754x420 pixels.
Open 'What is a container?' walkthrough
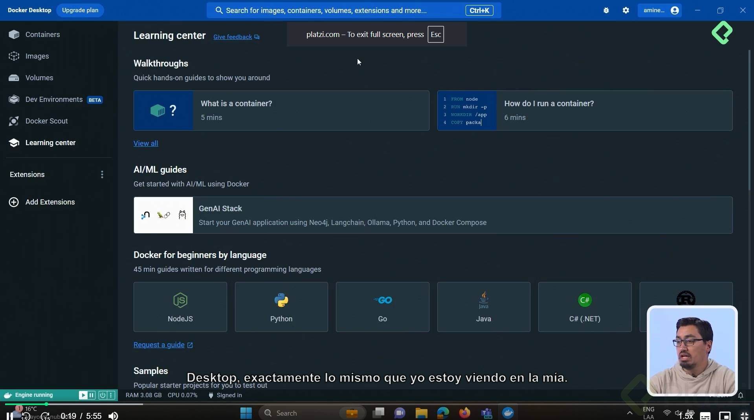pos(281,111)
